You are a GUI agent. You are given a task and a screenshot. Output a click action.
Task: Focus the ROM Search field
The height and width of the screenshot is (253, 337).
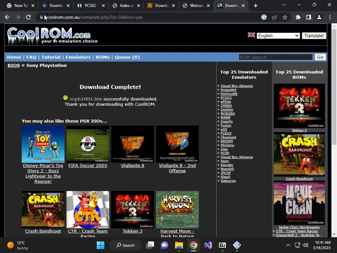pos(275,57)
